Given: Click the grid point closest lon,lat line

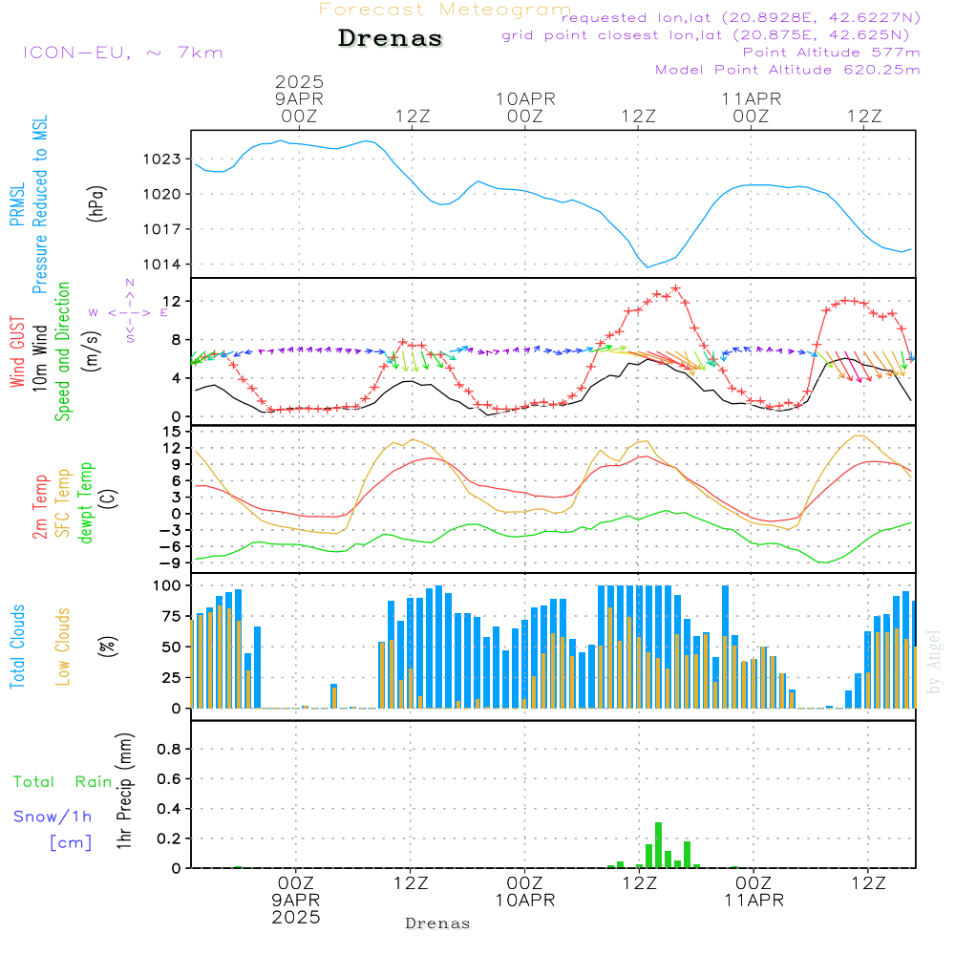Looking at the screenshot, I should [x=706, y=35].
